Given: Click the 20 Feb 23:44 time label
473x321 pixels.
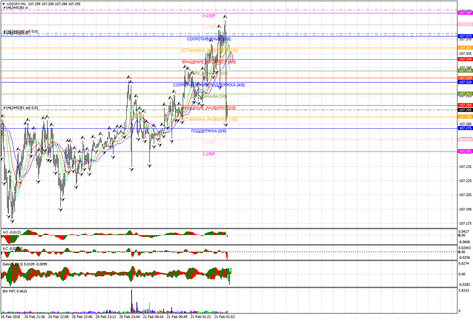Looking at the screenshot, I should point(129,317).
